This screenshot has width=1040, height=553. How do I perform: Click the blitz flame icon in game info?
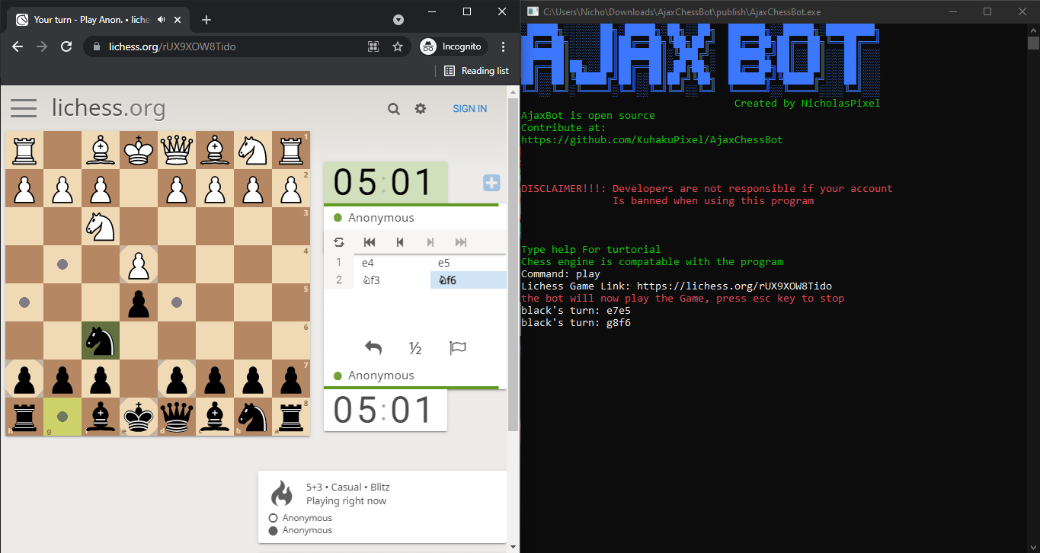coord(282,494)
